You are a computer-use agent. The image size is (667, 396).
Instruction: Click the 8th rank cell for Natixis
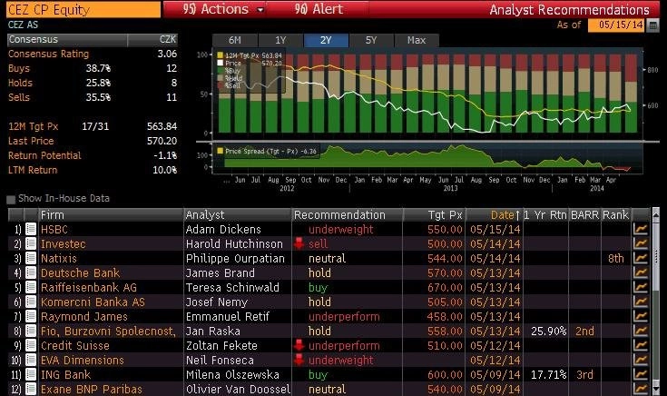616,259
